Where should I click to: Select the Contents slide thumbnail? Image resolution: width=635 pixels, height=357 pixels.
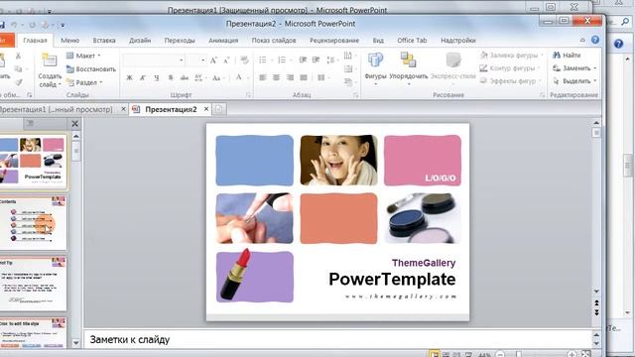(x=33, y=222)
